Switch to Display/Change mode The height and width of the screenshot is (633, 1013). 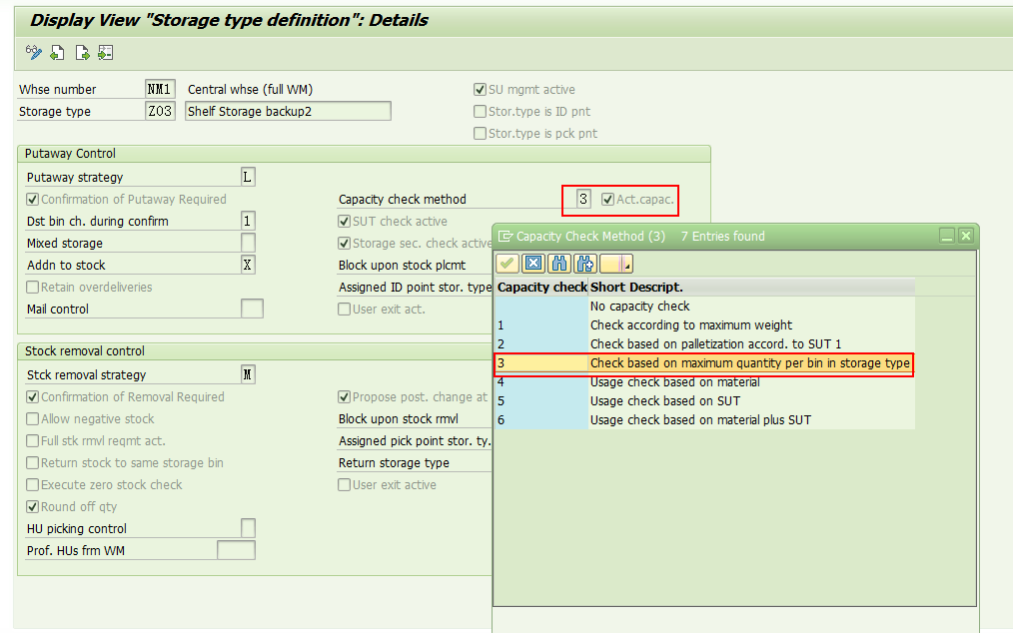[x=31, y=52]
